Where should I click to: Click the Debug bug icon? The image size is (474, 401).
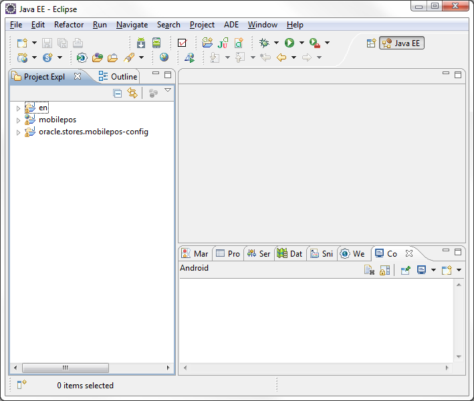pos(264,43)
